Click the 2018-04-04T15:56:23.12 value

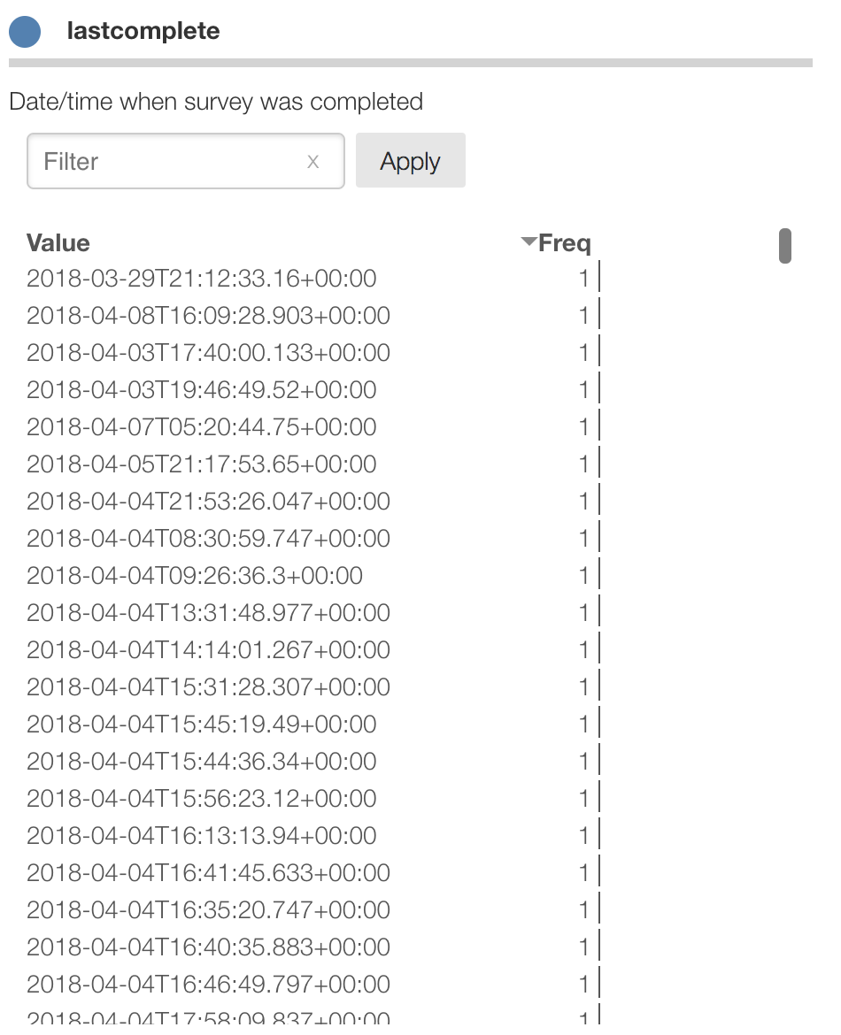tap(201, 799)
